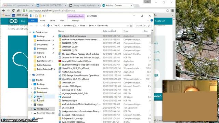Select TaxReturn (1).pdf file icon
Screen dimensions: 219x123
coord(60,100)
